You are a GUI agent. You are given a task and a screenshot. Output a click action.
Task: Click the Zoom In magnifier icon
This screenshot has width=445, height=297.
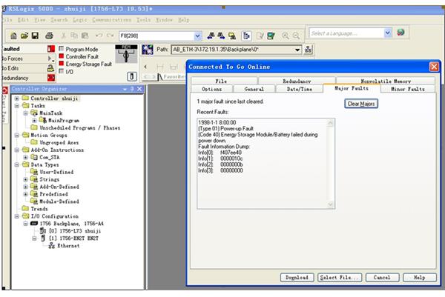tap(286, 35)
